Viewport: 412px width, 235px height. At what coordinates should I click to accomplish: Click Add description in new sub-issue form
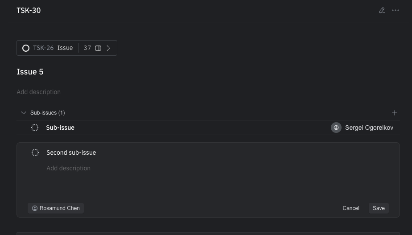click(68, 168)
